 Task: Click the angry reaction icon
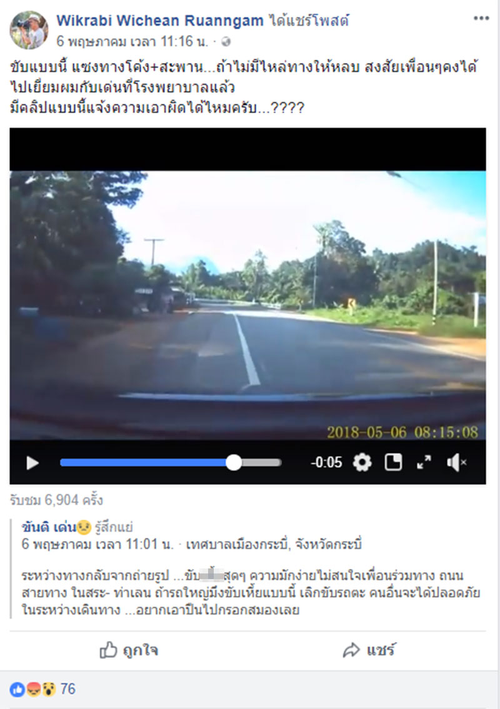(34, 689)
